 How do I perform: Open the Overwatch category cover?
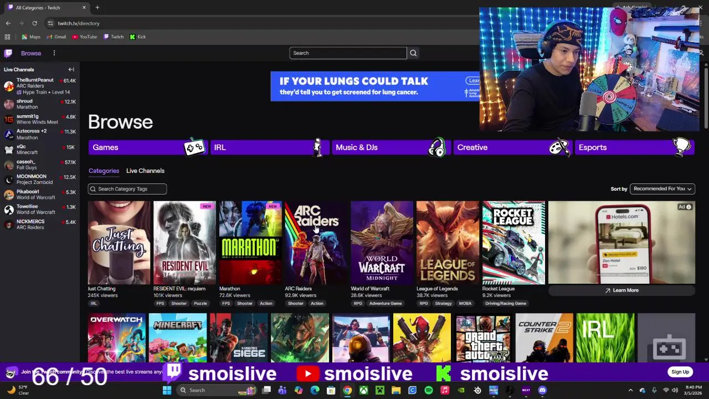116,338
